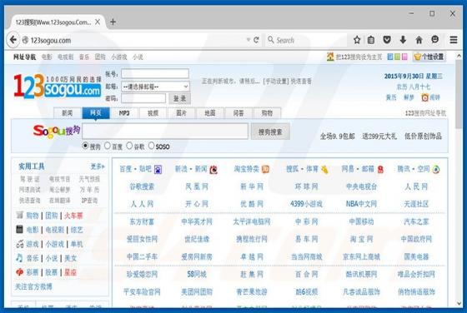
Task: Choose the blue skin color swatch
Action: 390,57
